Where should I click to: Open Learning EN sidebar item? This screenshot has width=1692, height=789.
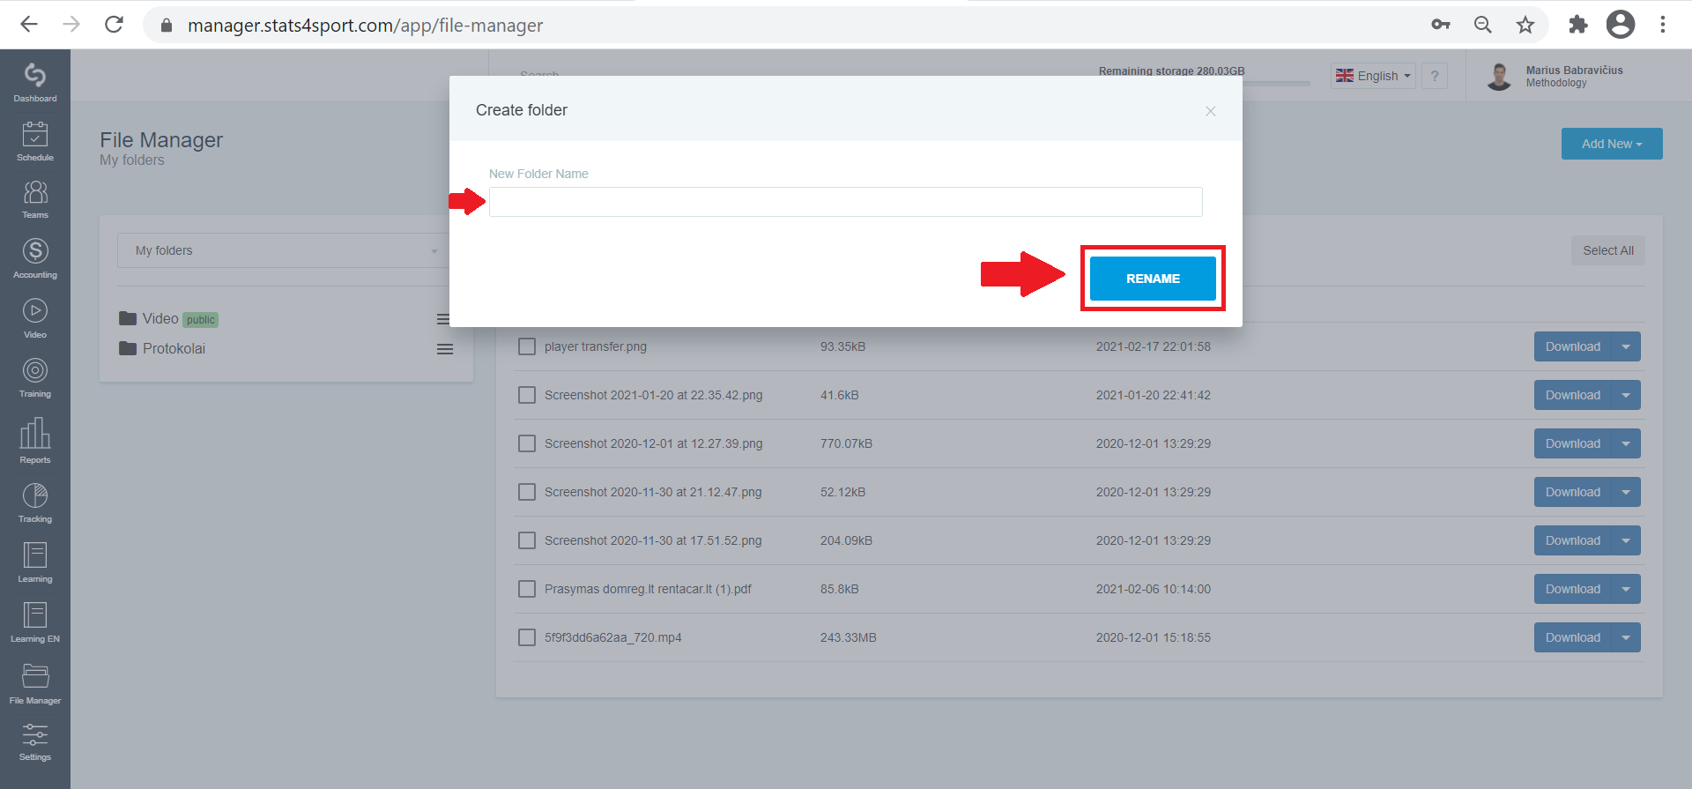tap(35, 622)
